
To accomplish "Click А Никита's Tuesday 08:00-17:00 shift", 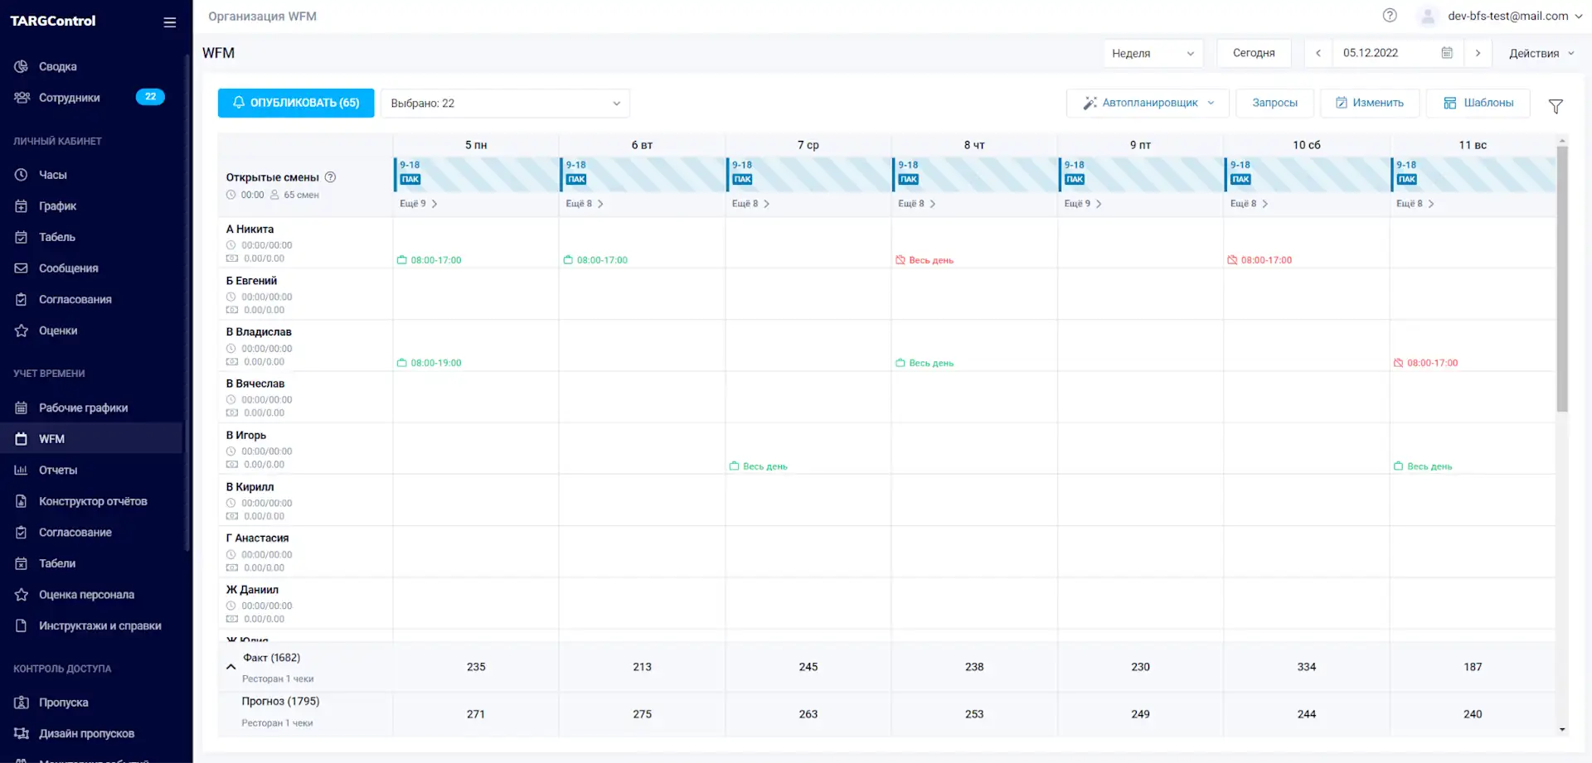I will (595, 260).
